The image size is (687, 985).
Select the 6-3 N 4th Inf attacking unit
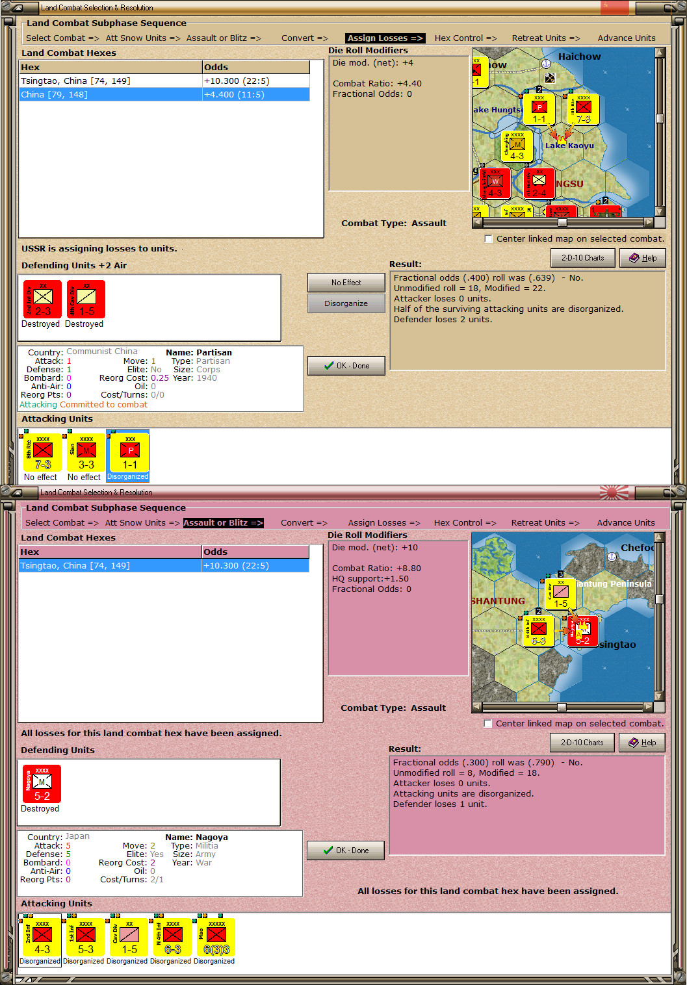coord(173,937)
